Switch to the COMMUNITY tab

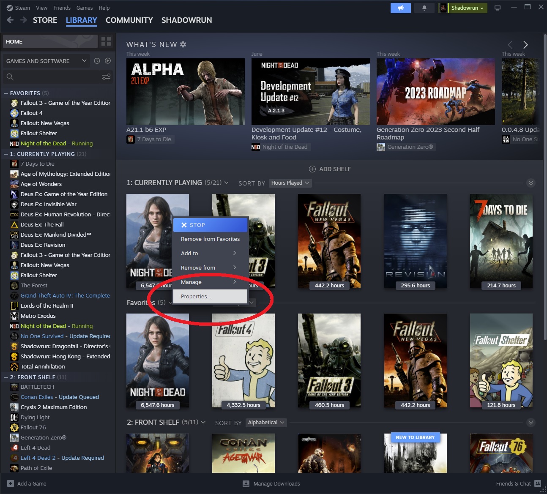click(129, 20)
